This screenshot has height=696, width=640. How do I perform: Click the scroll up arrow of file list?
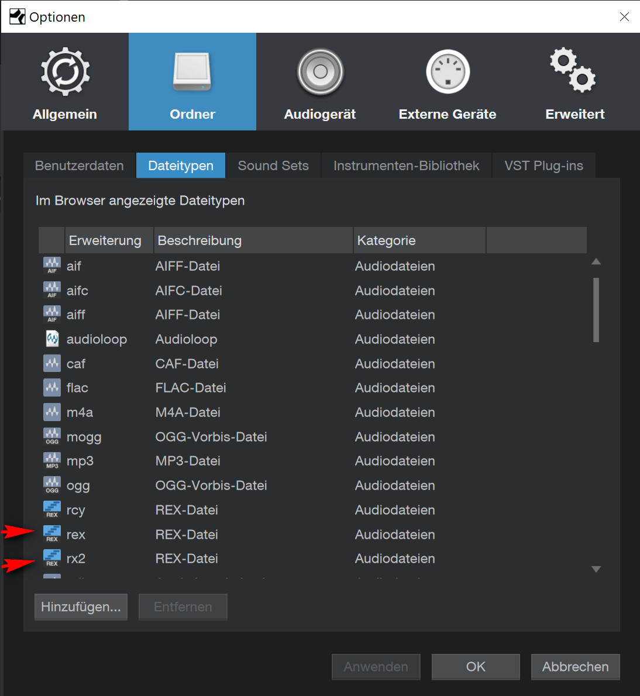(596, 261)
